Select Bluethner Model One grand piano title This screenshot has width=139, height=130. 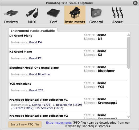[34, 68]
